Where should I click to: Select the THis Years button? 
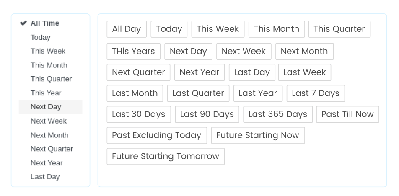click(x=133, y=51)
